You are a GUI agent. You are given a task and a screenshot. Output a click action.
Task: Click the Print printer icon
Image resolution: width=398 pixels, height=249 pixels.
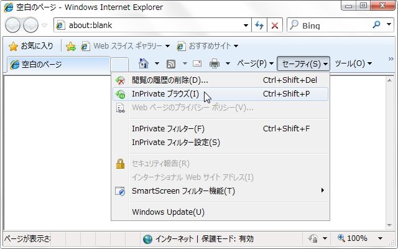(214, 63)
